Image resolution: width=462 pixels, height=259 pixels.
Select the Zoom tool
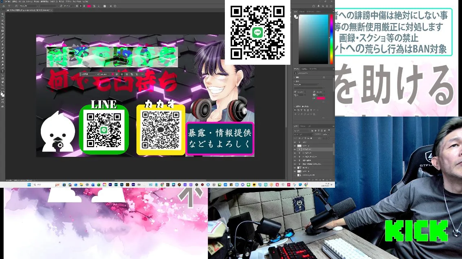point(3,85)
